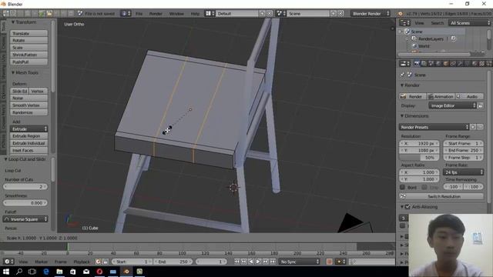Click the resolution 50% percentage slider
This screenshot has height=277, width=493.
[419, 158]
